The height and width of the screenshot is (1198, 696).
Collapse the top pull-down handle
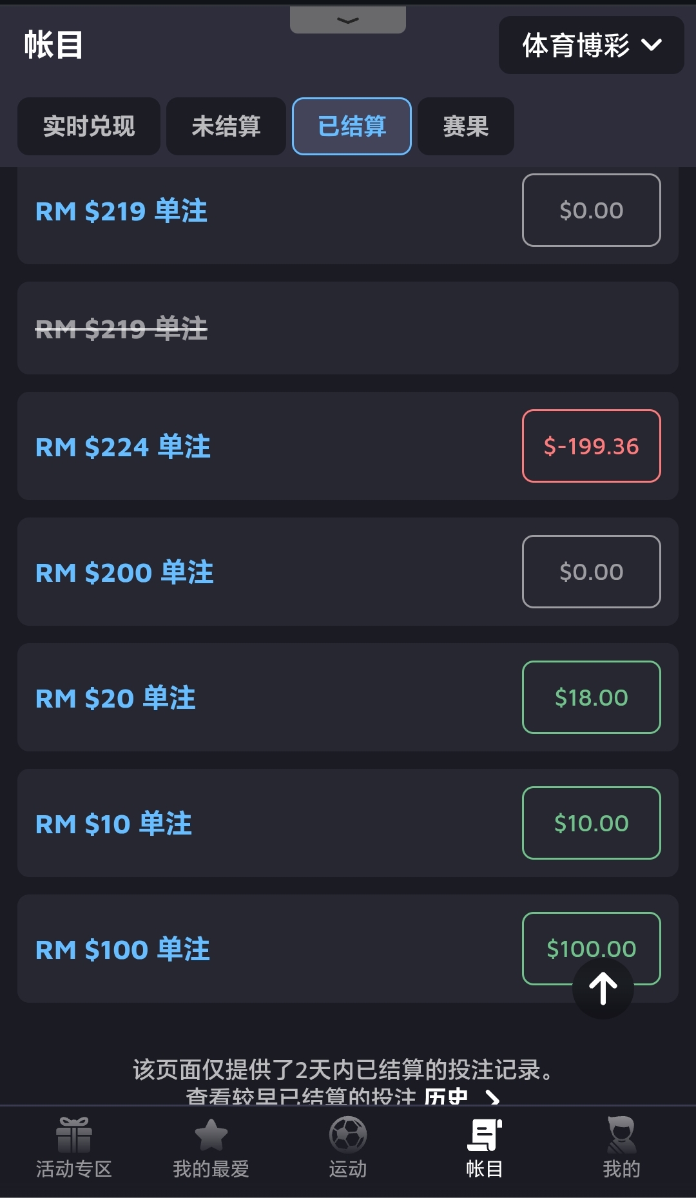click(x=348, y=20)
